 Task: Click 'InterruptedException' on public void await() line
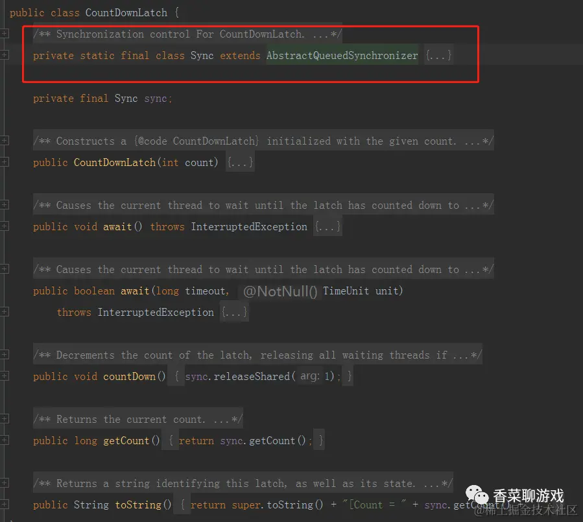[x=249, y=226]
